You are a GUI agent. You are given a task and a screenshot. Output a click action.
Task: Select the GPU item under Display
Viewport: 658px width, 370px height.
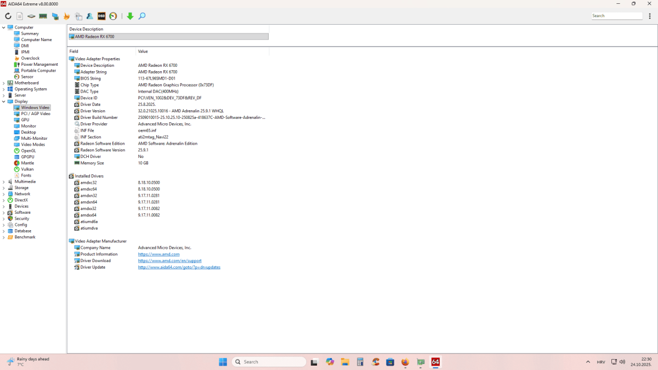coord(25,120)
